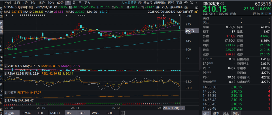This screenshot has width=272, height=115.
Task: Open the F9 deep data button
Action: [140, 3]
